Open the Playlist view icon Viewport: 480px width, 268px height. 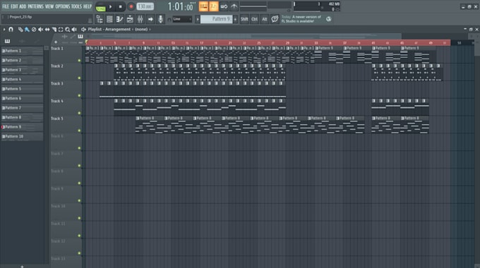pos(130,19)
